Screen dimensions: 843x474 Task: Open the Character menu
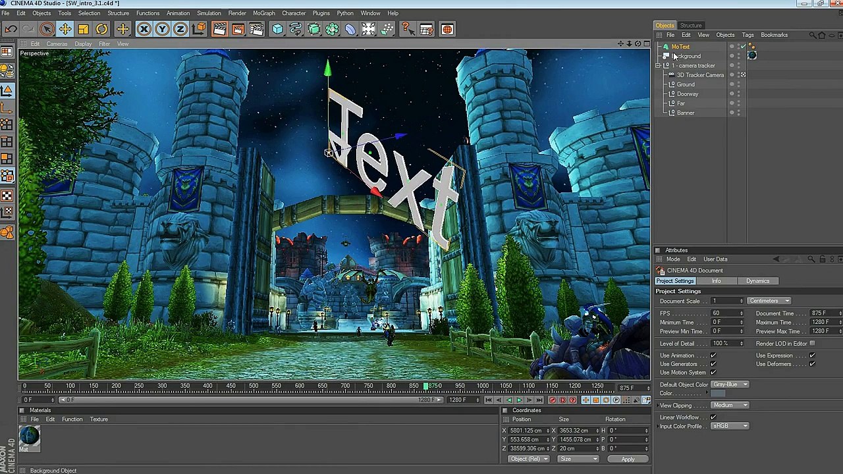pyautogui.click(x=294, y=13)
